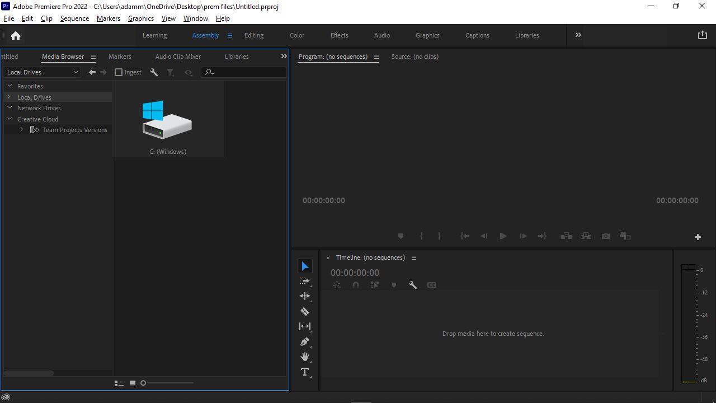Step forward one frame
Viewport: 716px width, 403px height.
(523, 236)
